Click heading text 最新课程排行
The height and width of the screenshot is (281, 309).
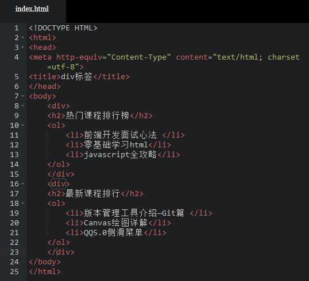pos(92,193)
